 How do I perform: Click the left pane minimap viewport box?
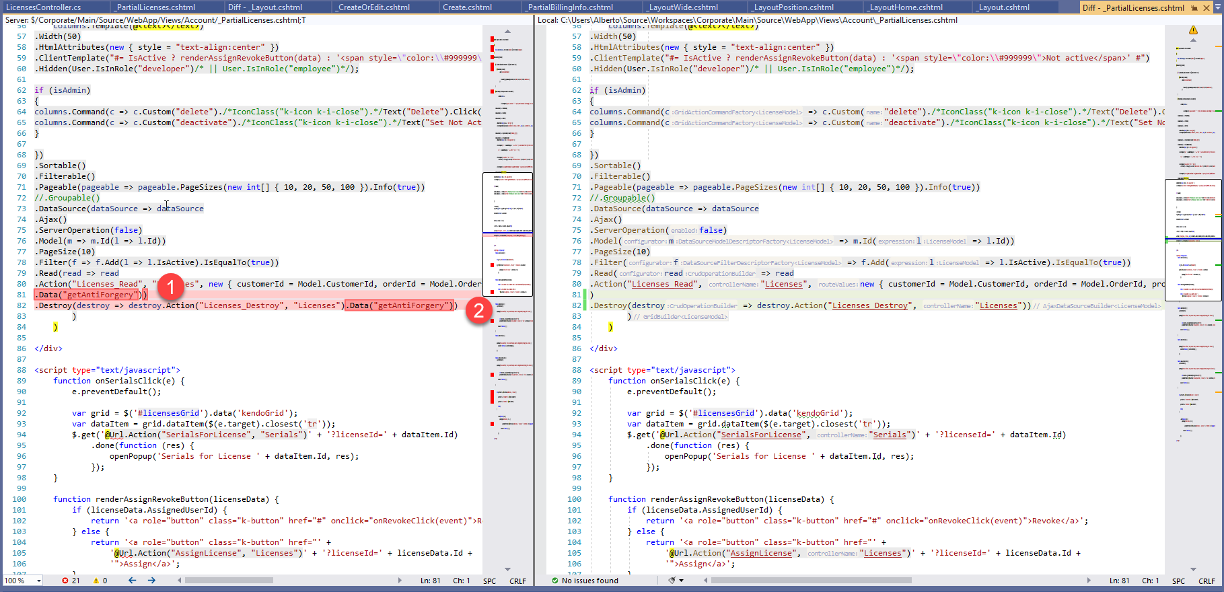(507, 235)
